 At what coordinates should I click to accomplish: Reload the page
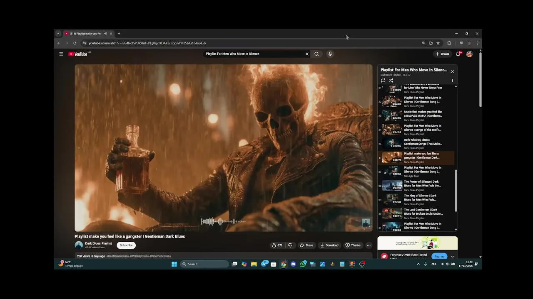(75, 43)
